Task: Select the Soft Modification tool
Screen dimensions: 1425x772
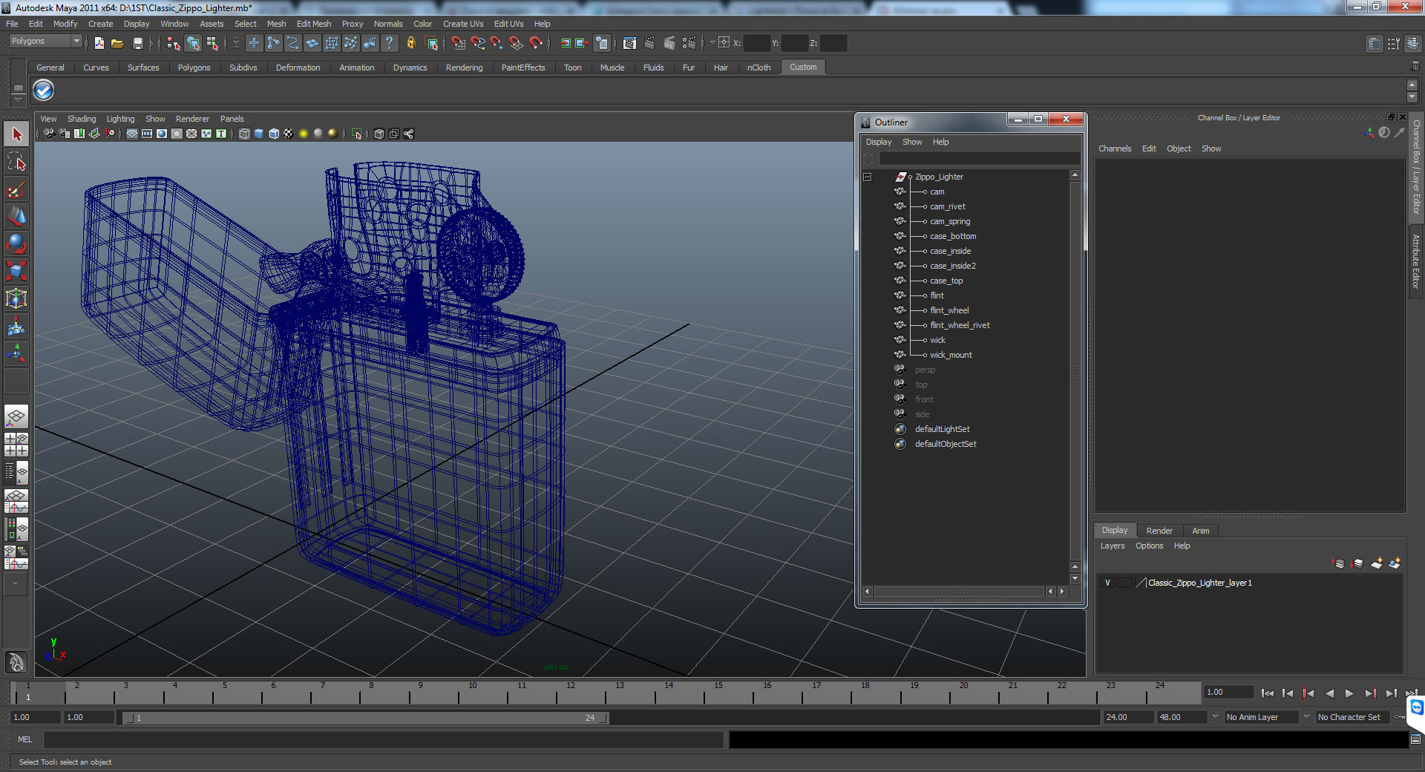Action: [x=16, y=326]
